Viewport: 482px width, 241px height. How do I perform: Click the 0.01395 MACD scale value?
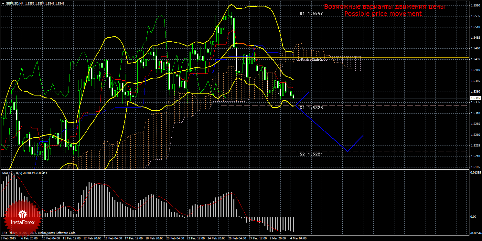coord(476,173)
